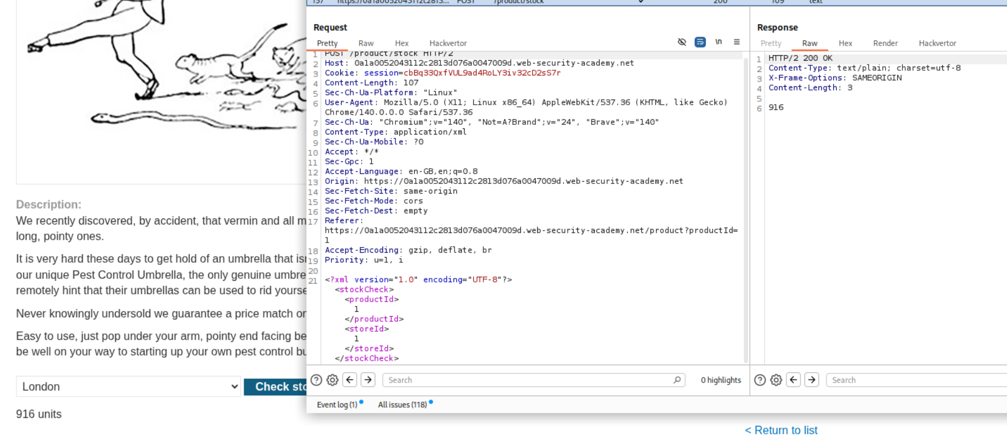Image resolution: width=1007 pixels, height=436 pixels.
Task: Go to next search match in Request
Action: click(x=368, y=380)
